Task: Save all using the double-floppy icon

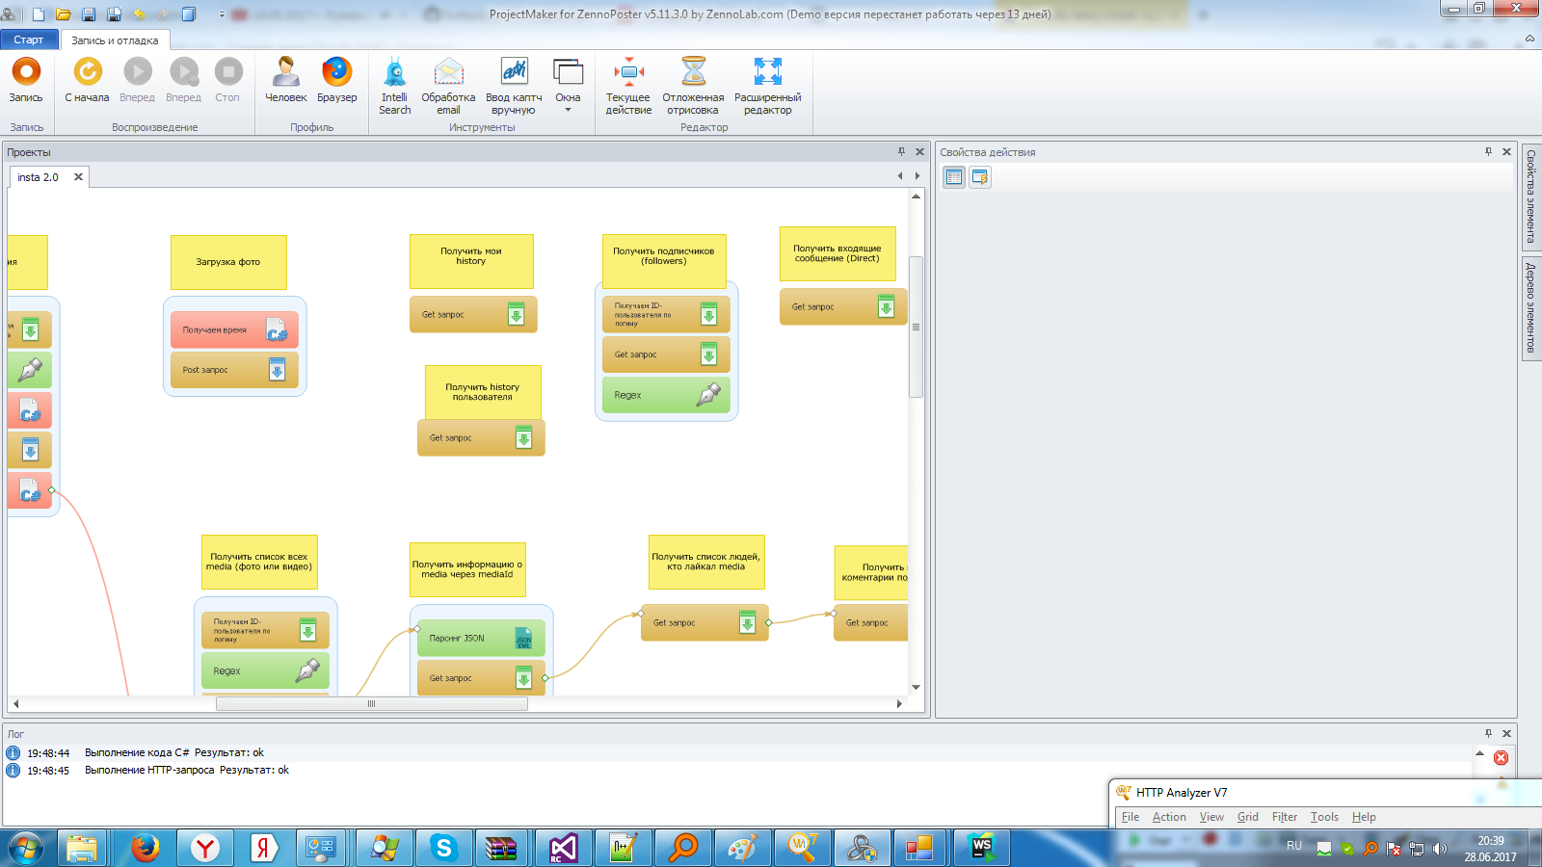Action: (114, 14)
